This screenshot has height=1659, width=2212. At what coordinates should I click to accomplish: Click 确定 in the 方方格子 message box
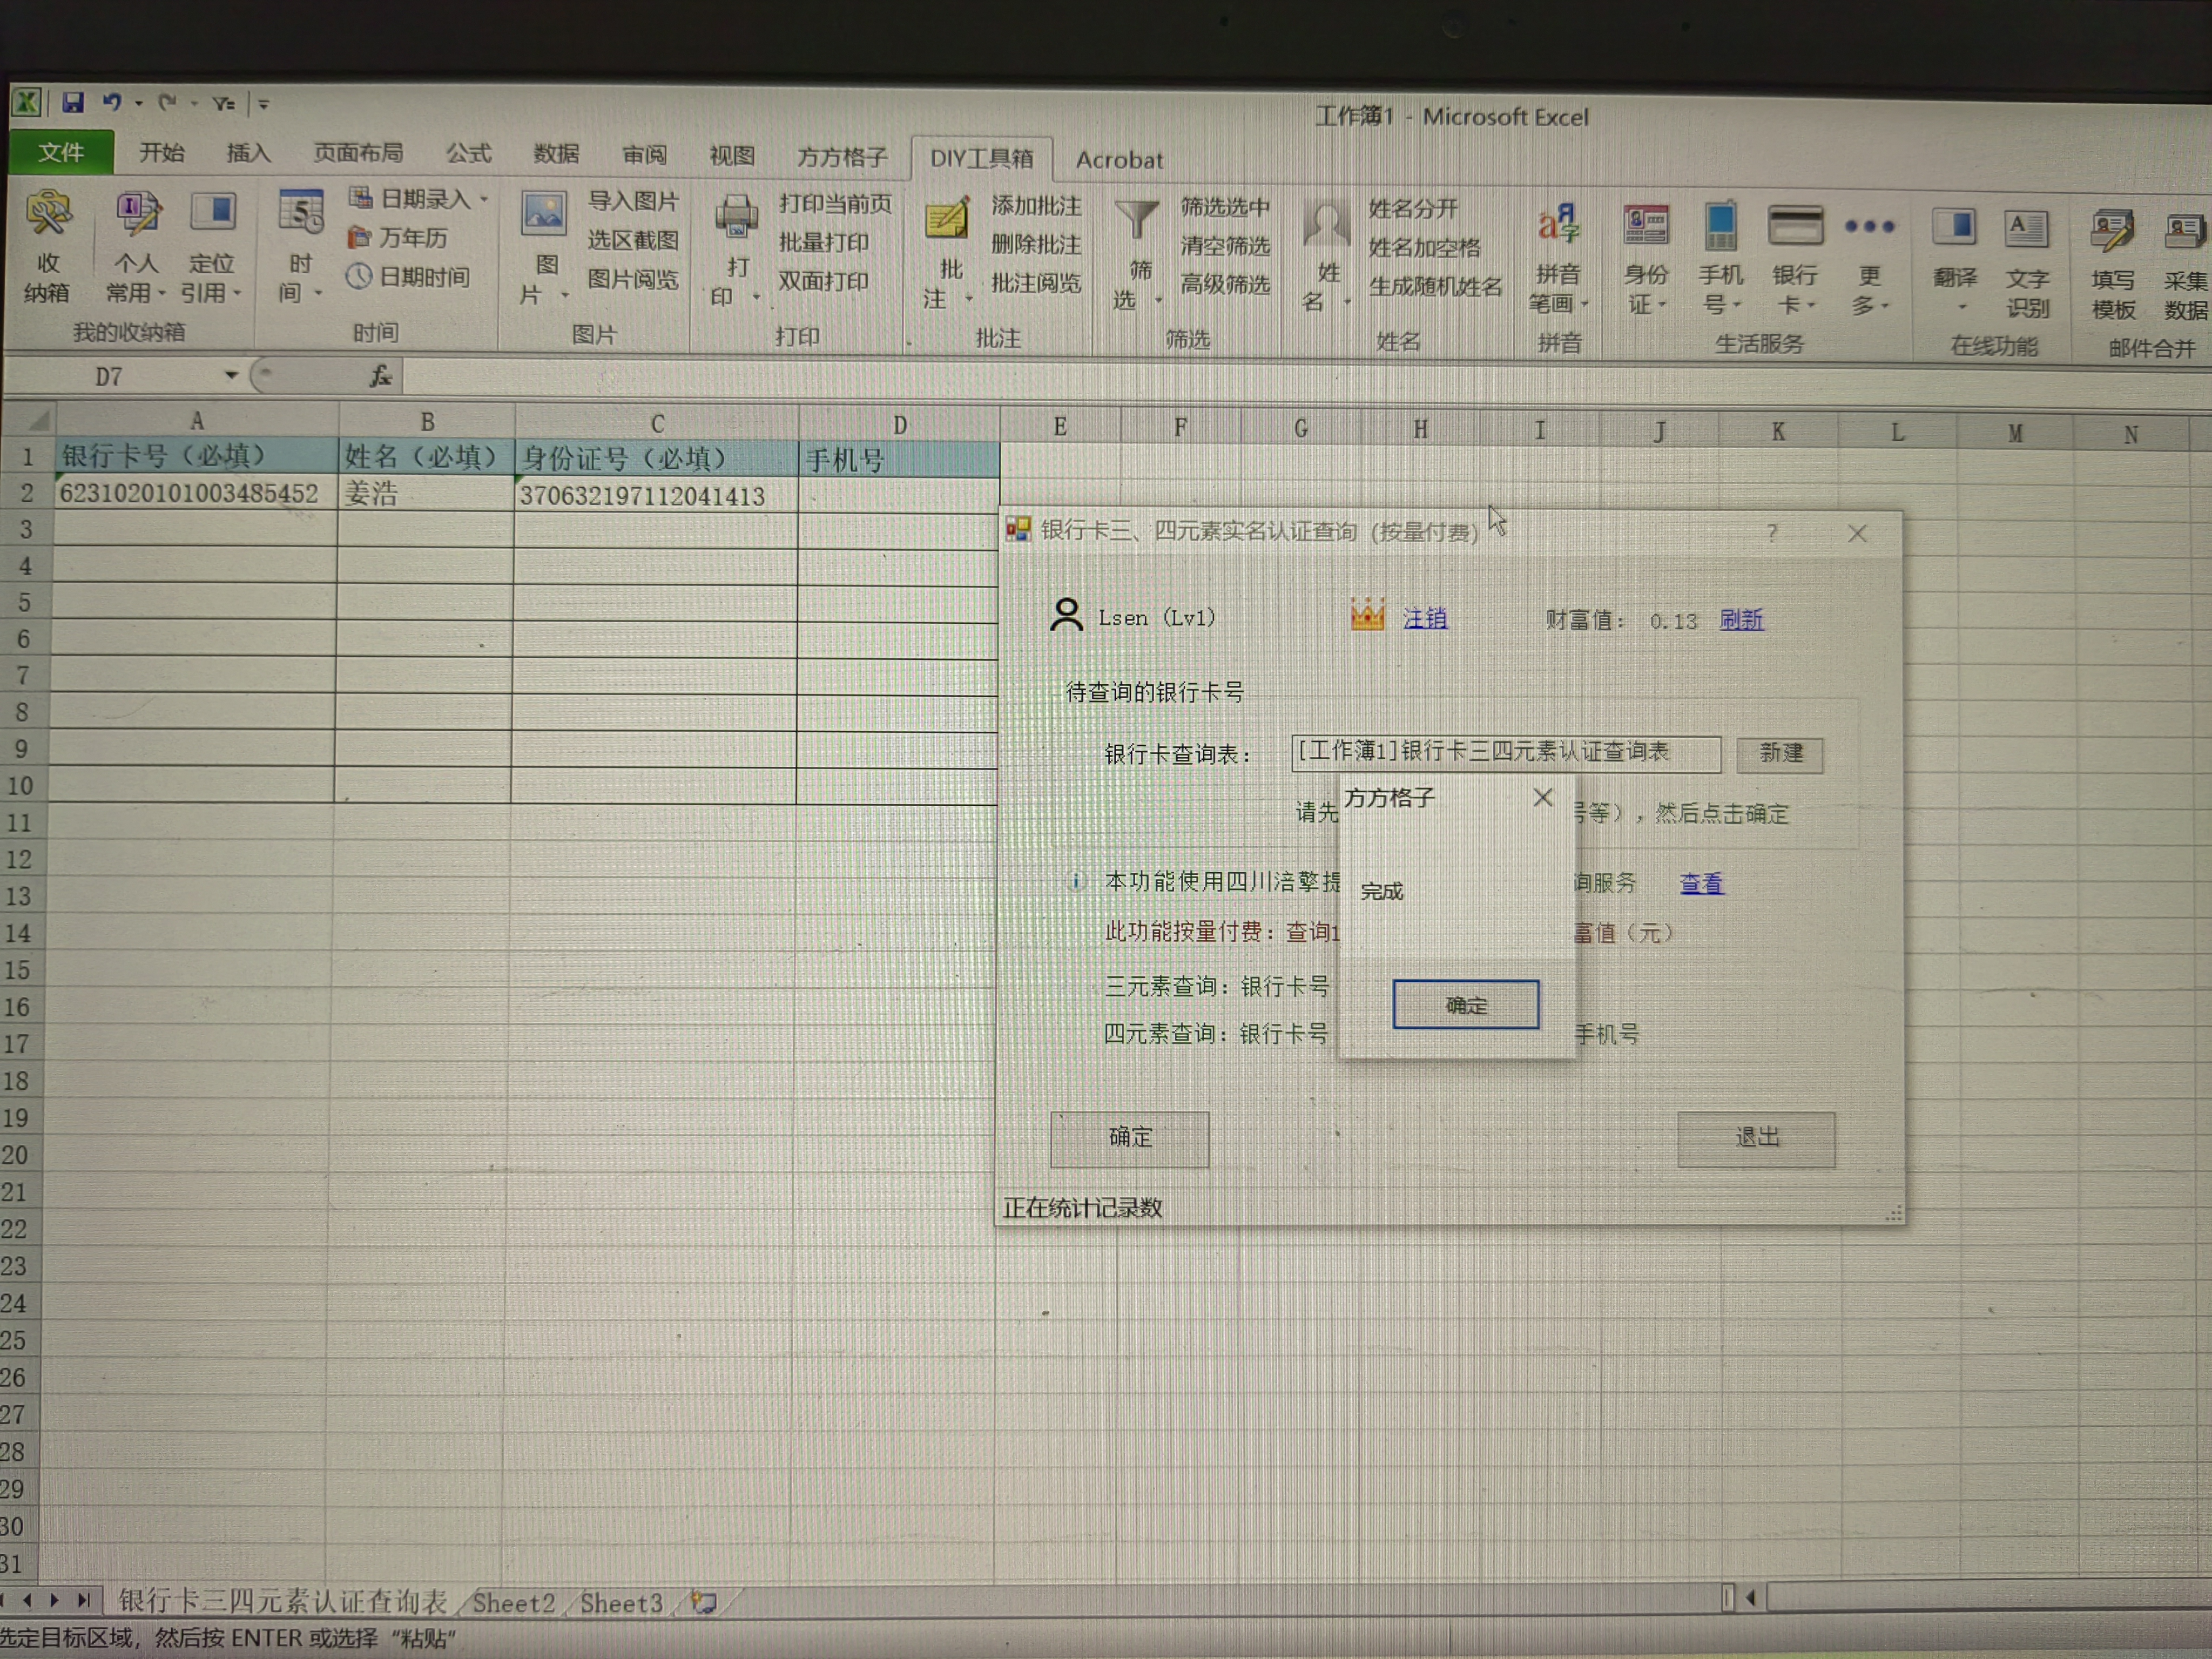1465,1004
